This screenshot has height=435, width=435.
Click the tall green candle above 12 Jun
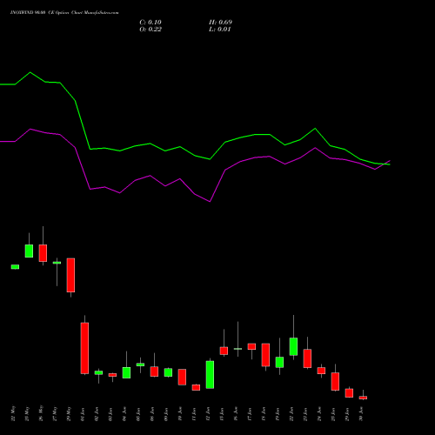pyautogui.click(x=210, y=375)
